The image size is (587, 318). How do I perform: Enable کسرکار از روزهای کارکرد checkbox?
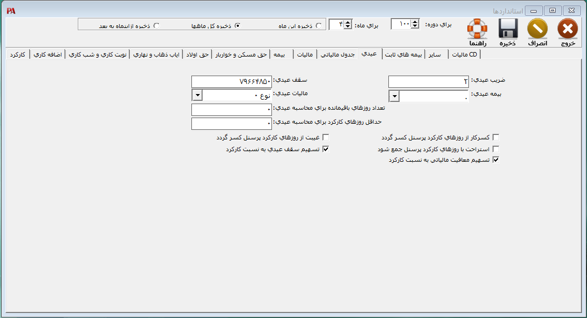click(x=495, y=137)
